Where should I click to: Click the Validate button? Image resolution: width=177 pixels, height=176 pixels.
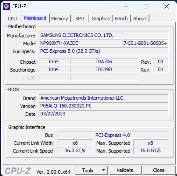click(125, 170)
